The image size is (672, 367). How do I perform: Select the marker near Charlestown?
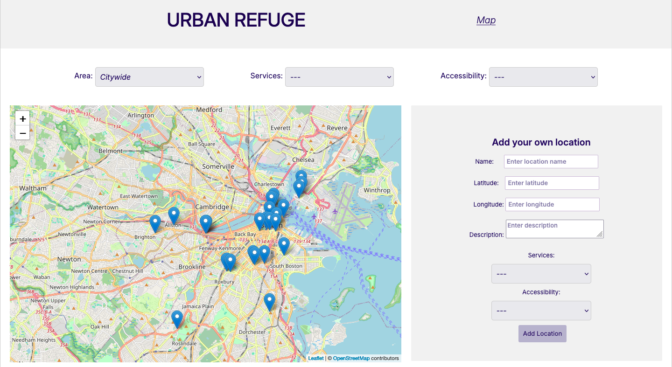(272, 196)
